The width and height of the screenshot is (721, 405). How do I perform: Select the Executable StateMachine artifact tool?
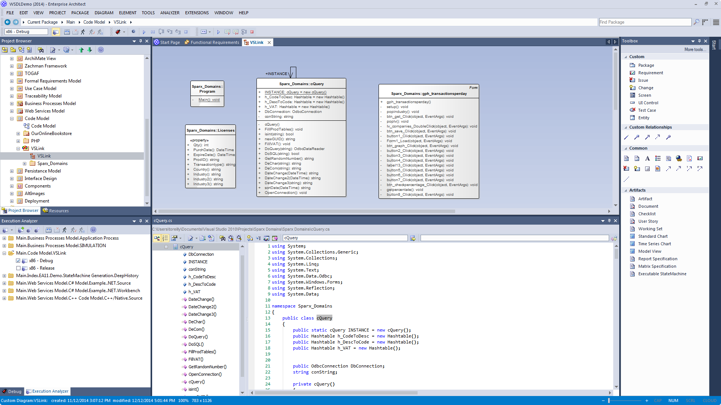[x=662, y=274]
